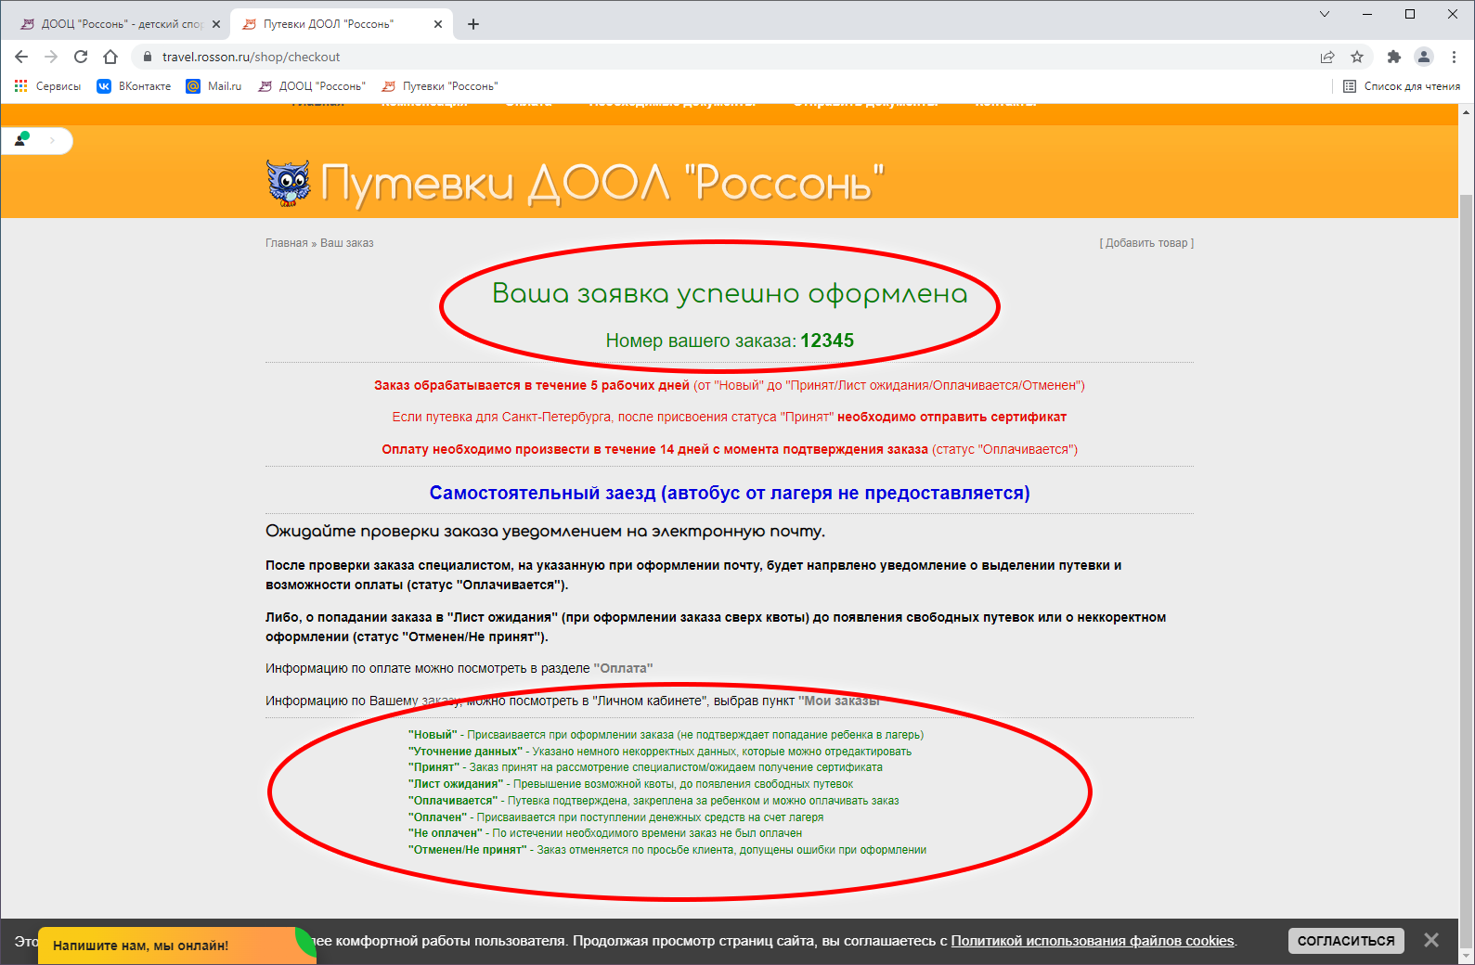Click the Самостоятельный заезд heading
Screen dimensions: 1475x965
coord(730,493)
